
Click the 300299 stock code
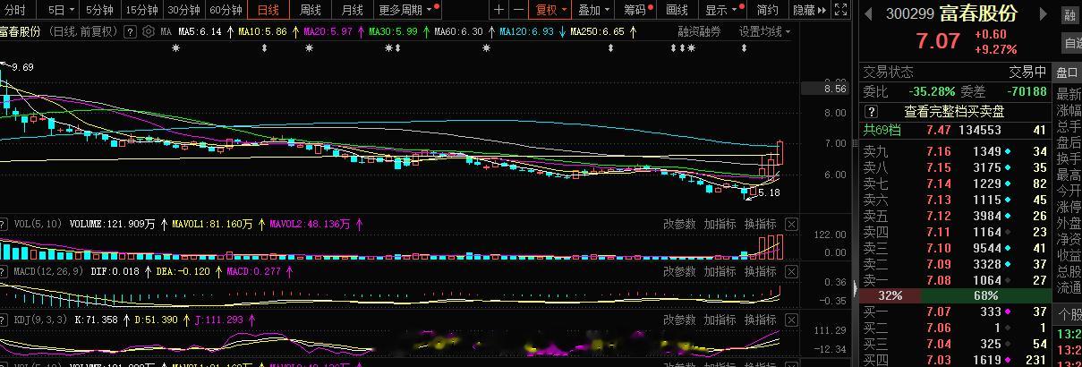tap(909, 14)
